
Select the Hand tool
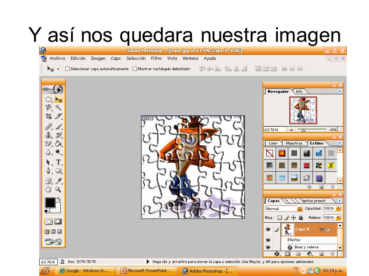click(48, 189)
